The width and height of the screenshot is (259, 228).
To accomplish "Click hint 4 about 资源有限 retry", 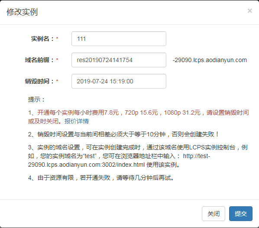I will point(101,178).
